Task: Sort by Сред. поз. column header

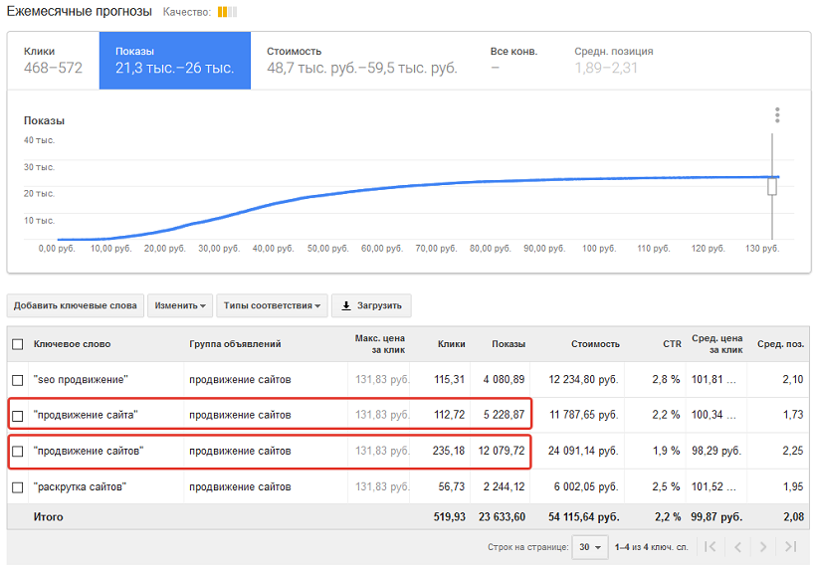Action: 780,344
